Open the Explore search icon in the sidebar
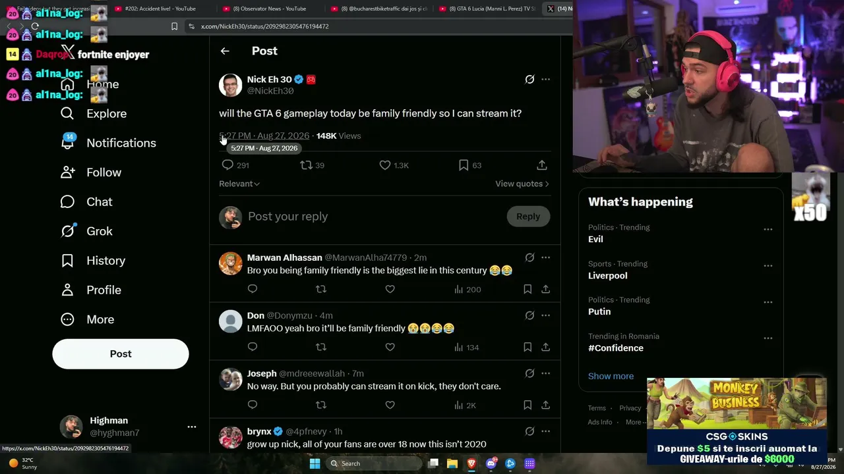 (67, 113)
